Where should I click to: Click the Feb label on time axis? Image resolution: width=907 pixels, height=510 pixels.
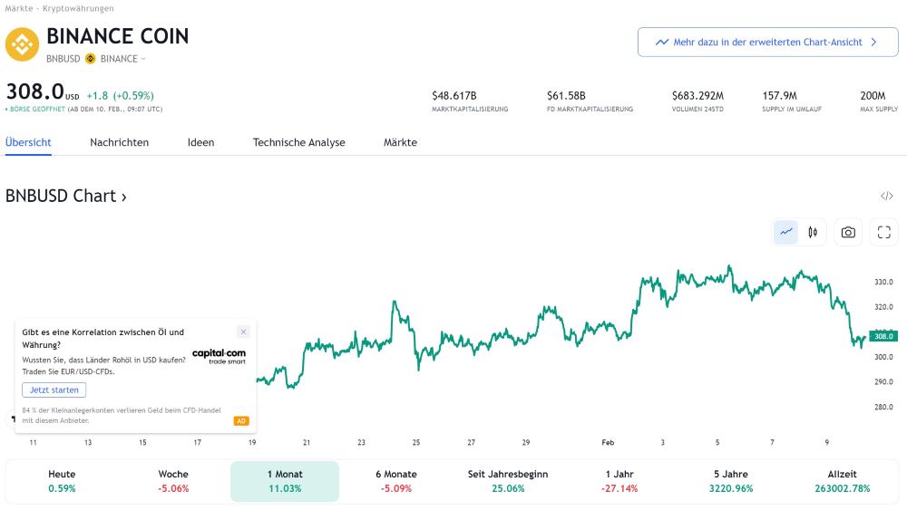coord(608,442)
